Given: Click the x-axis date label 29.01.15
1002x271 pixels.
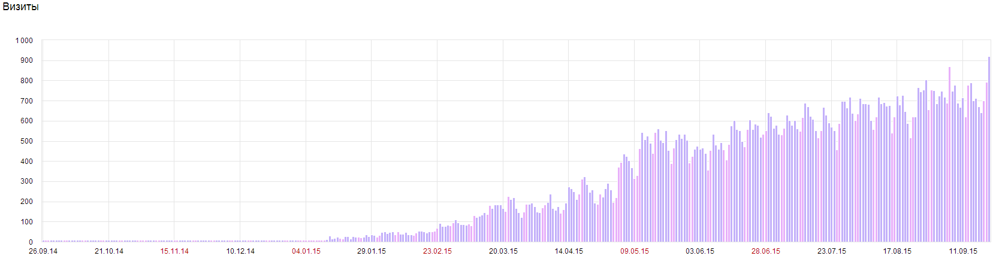Looking at the screenshot, I should click(372, 251).
